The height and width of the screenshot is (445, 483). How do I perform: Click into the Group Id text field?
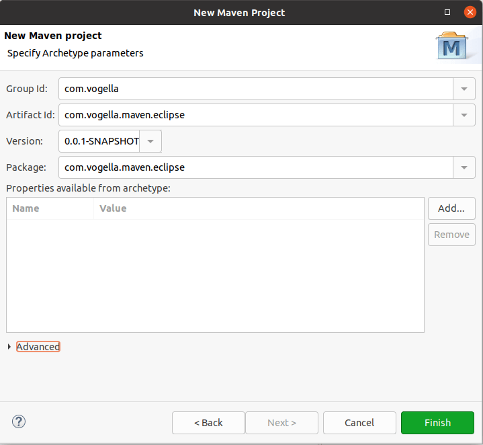pos(255,89)
